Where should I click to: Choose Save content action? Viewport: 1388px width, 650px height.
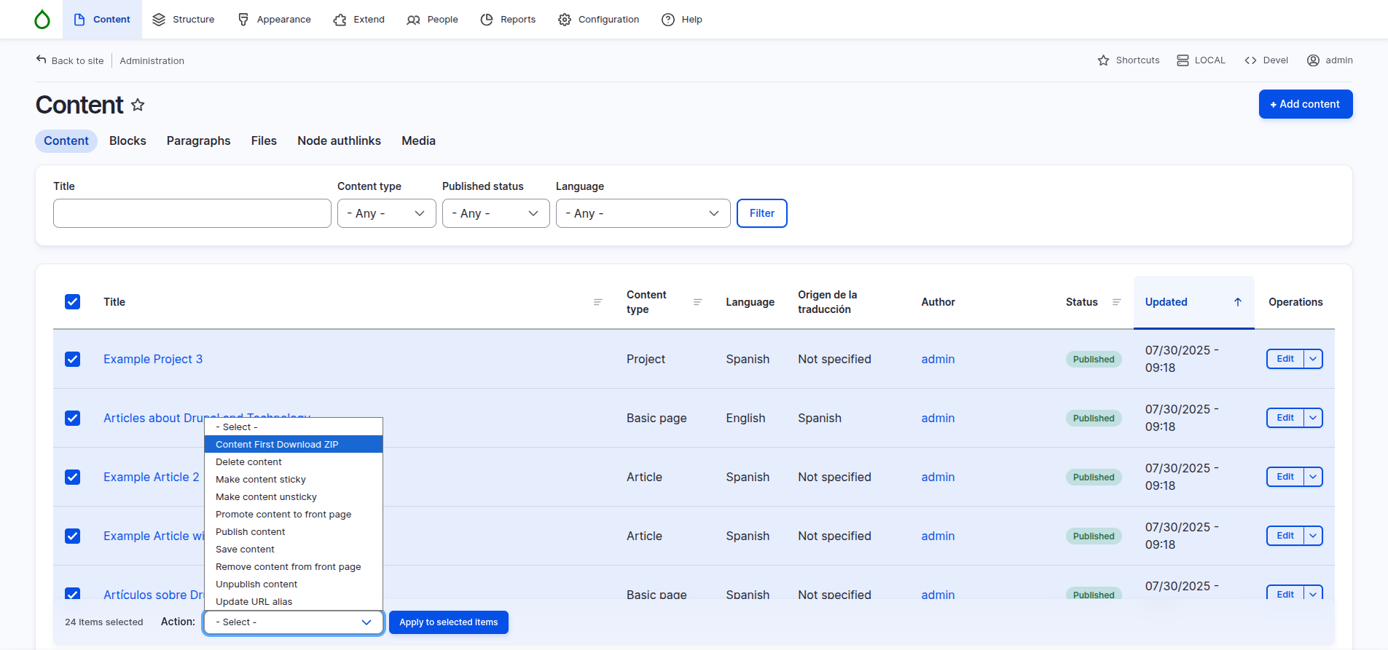click(294, 549)
